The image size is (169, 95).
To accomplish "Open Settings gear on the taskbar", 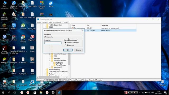I will (x=53, y=93).
